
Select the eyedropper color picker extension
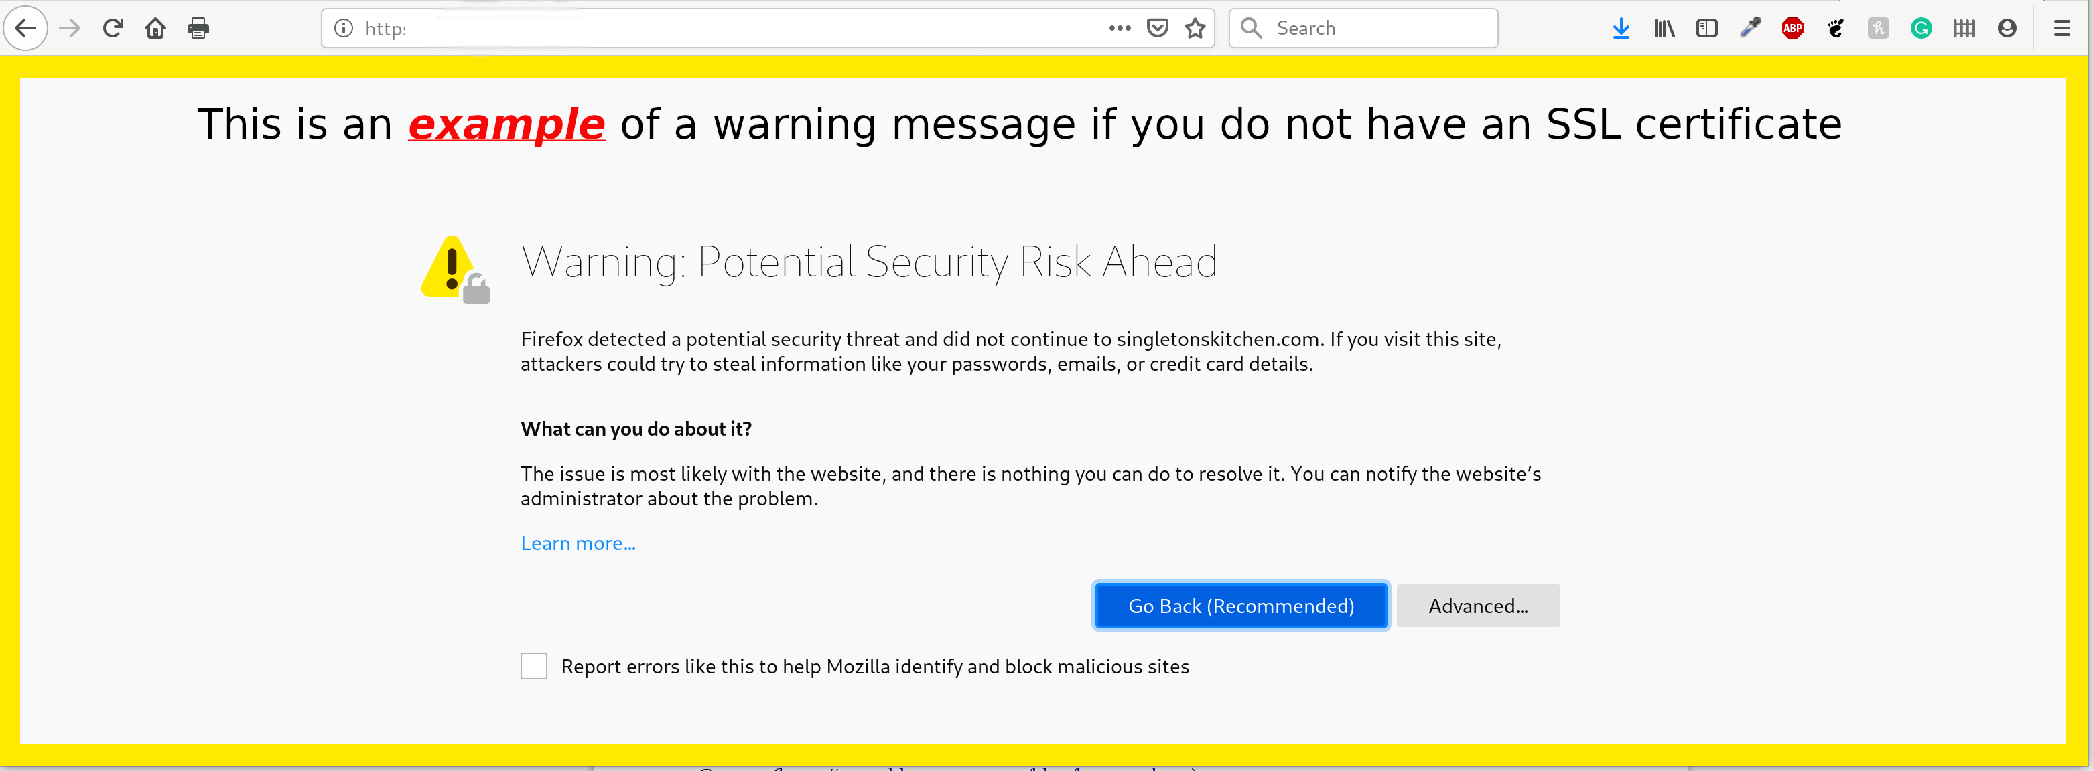click(x=1749, y=28)
